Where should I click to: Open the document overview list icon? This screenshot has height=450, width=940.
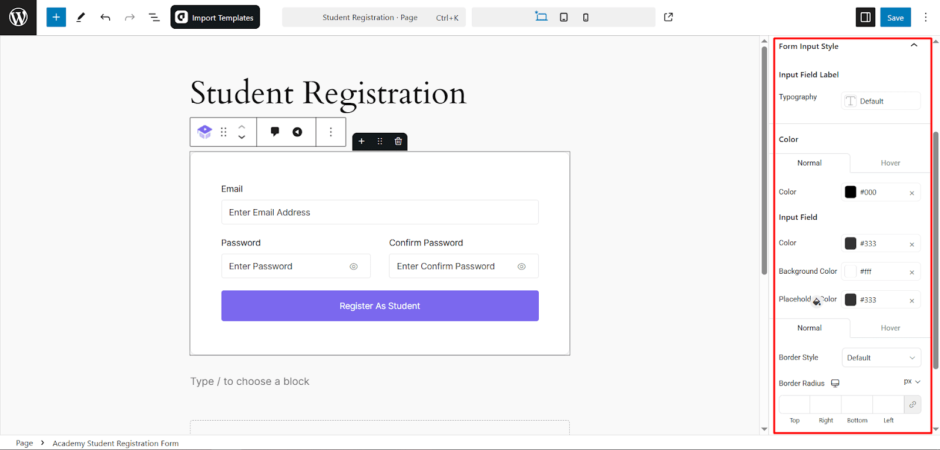click(x=154, y=18)
